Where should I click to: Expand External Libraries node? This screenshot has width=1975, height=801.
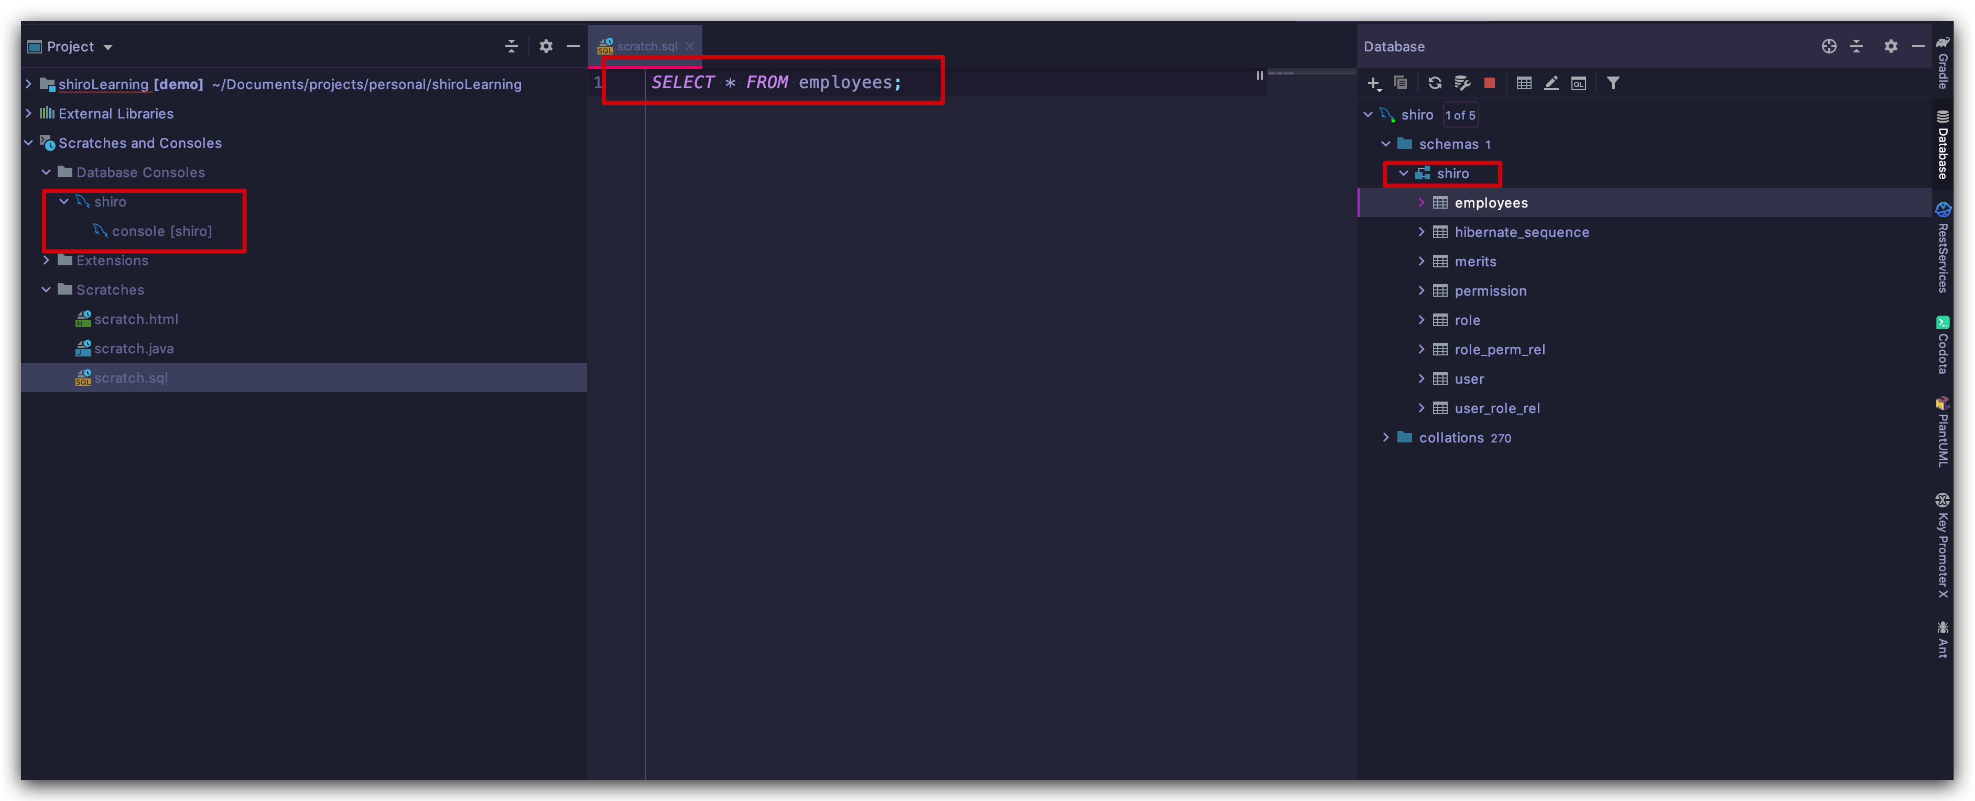(28, 113)
